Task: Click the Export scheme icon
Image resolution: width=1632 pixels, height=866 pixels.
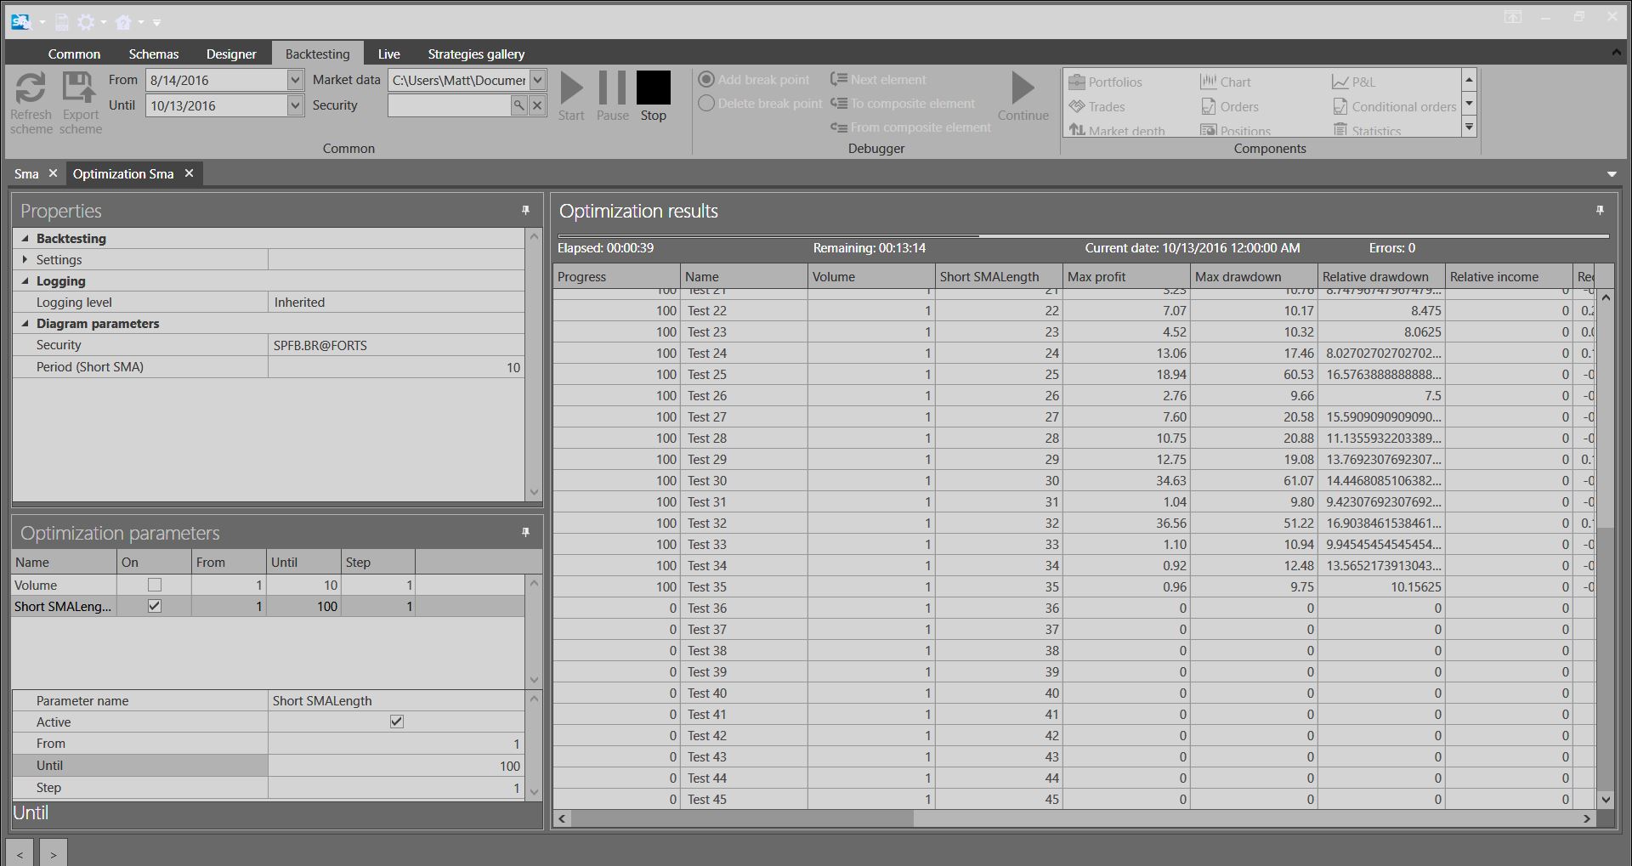Action: pos(80,88)
